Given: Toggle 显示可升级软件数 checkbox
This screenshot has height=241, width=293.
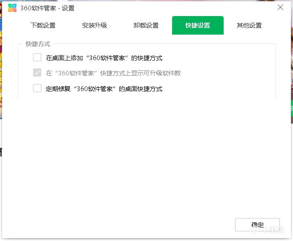Looking at the screenshot, I should tap(37, 73).
